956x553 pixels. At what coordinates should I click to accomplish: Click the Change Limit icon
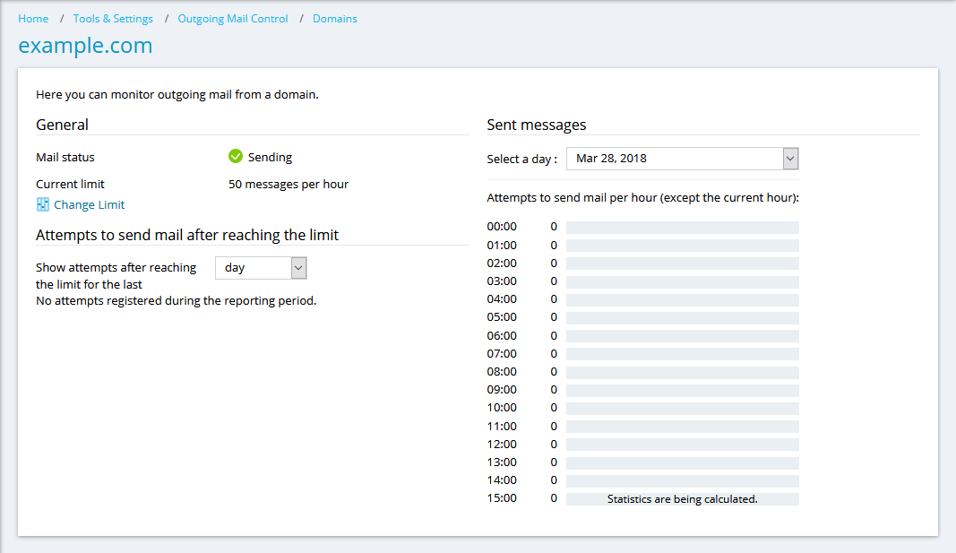point(42,204)
